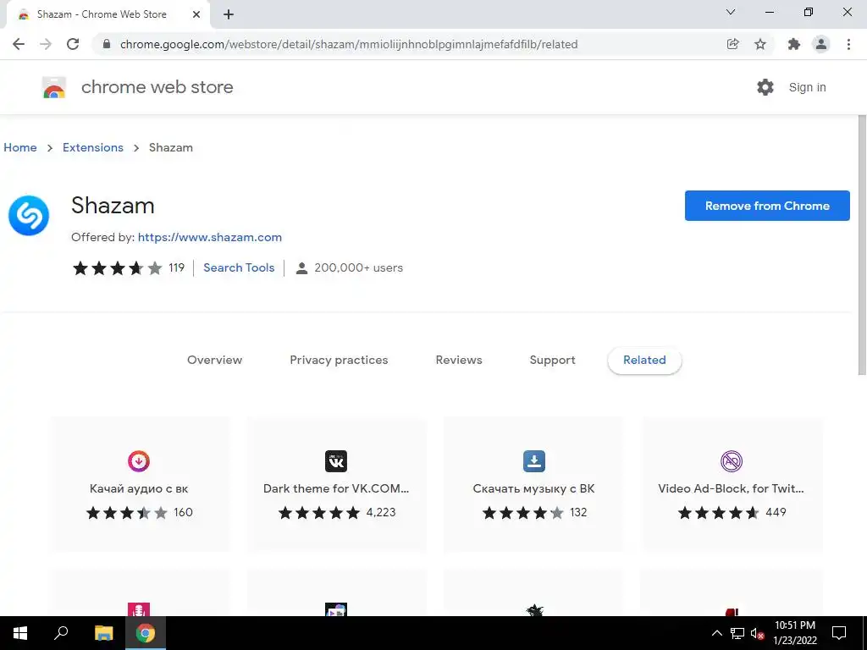Image resolution: width=867 pixels, height=650 pixels.
Task: Click the Качай аудио с вк icon
Action: tap(139, 461)
